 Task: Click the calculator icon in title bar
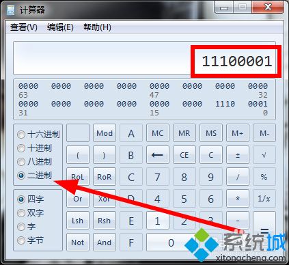pos(10,10)
